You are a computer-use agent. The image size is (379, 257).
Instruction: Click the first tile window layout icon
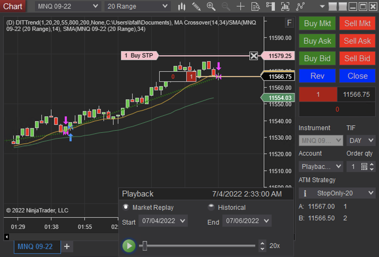point(332,6)
